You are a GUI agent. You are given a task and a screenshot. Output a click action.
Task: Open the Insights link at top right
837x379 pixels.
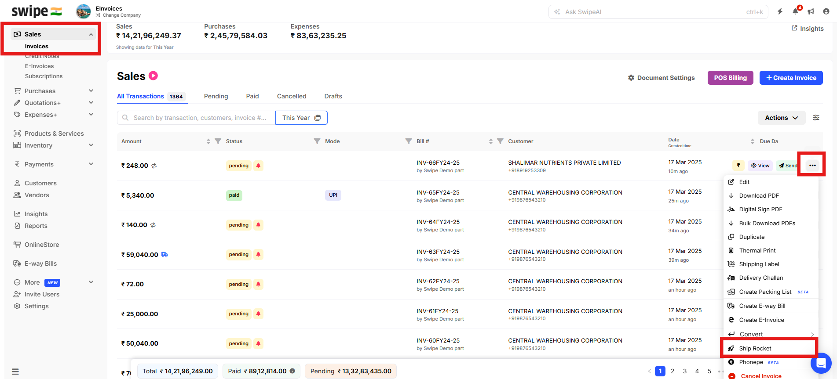808,29
